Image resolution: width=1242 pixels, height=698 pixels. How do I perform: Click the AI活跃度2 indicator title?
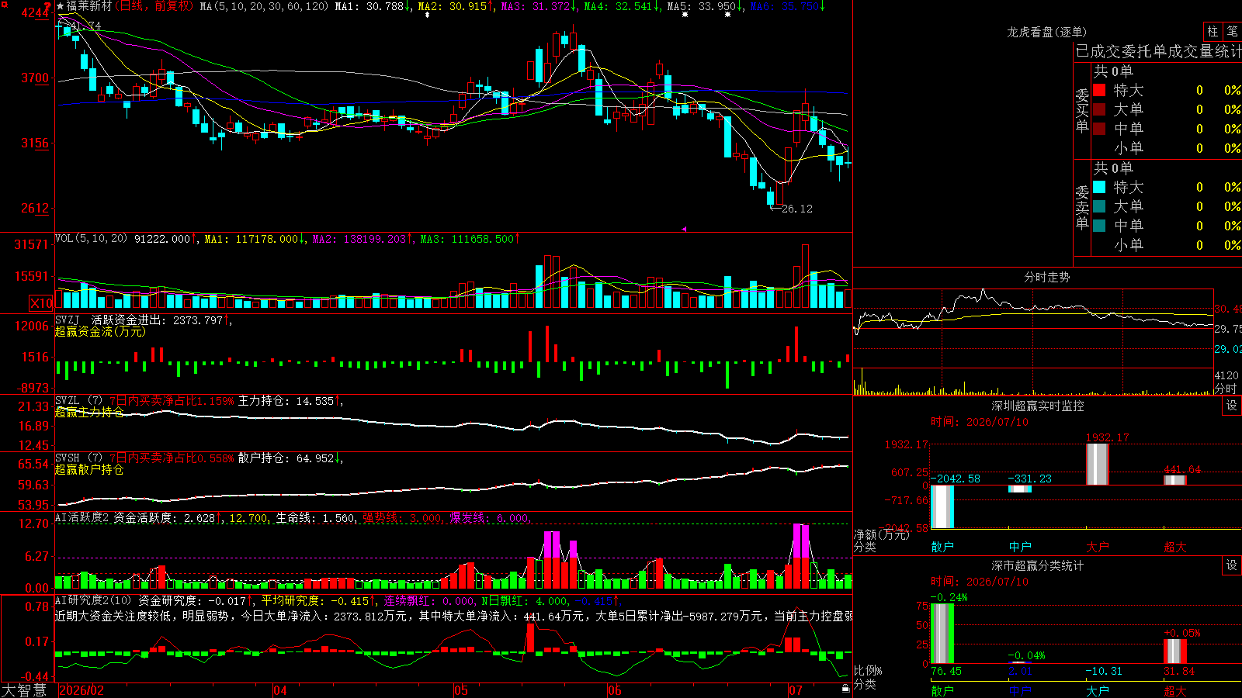82,517
